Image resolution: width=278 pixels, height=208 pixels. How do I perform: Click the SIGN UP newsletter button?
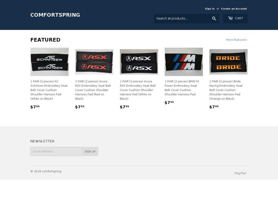point(90,151)
